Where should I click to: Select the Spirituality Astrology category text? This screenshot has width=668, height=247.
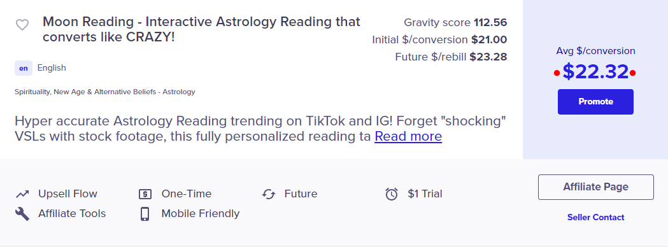pyautogui.click(x=105, y=92)
